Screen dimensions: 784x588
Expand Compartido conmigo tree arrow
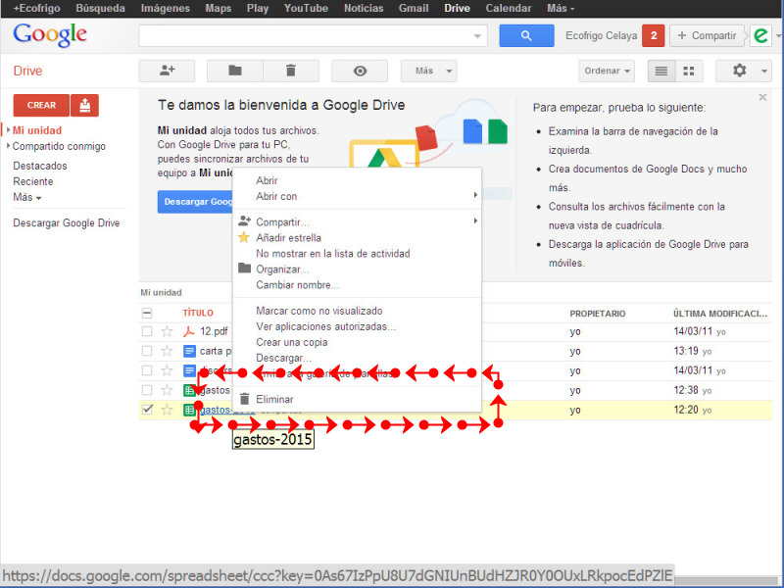[x=8, y=146]
